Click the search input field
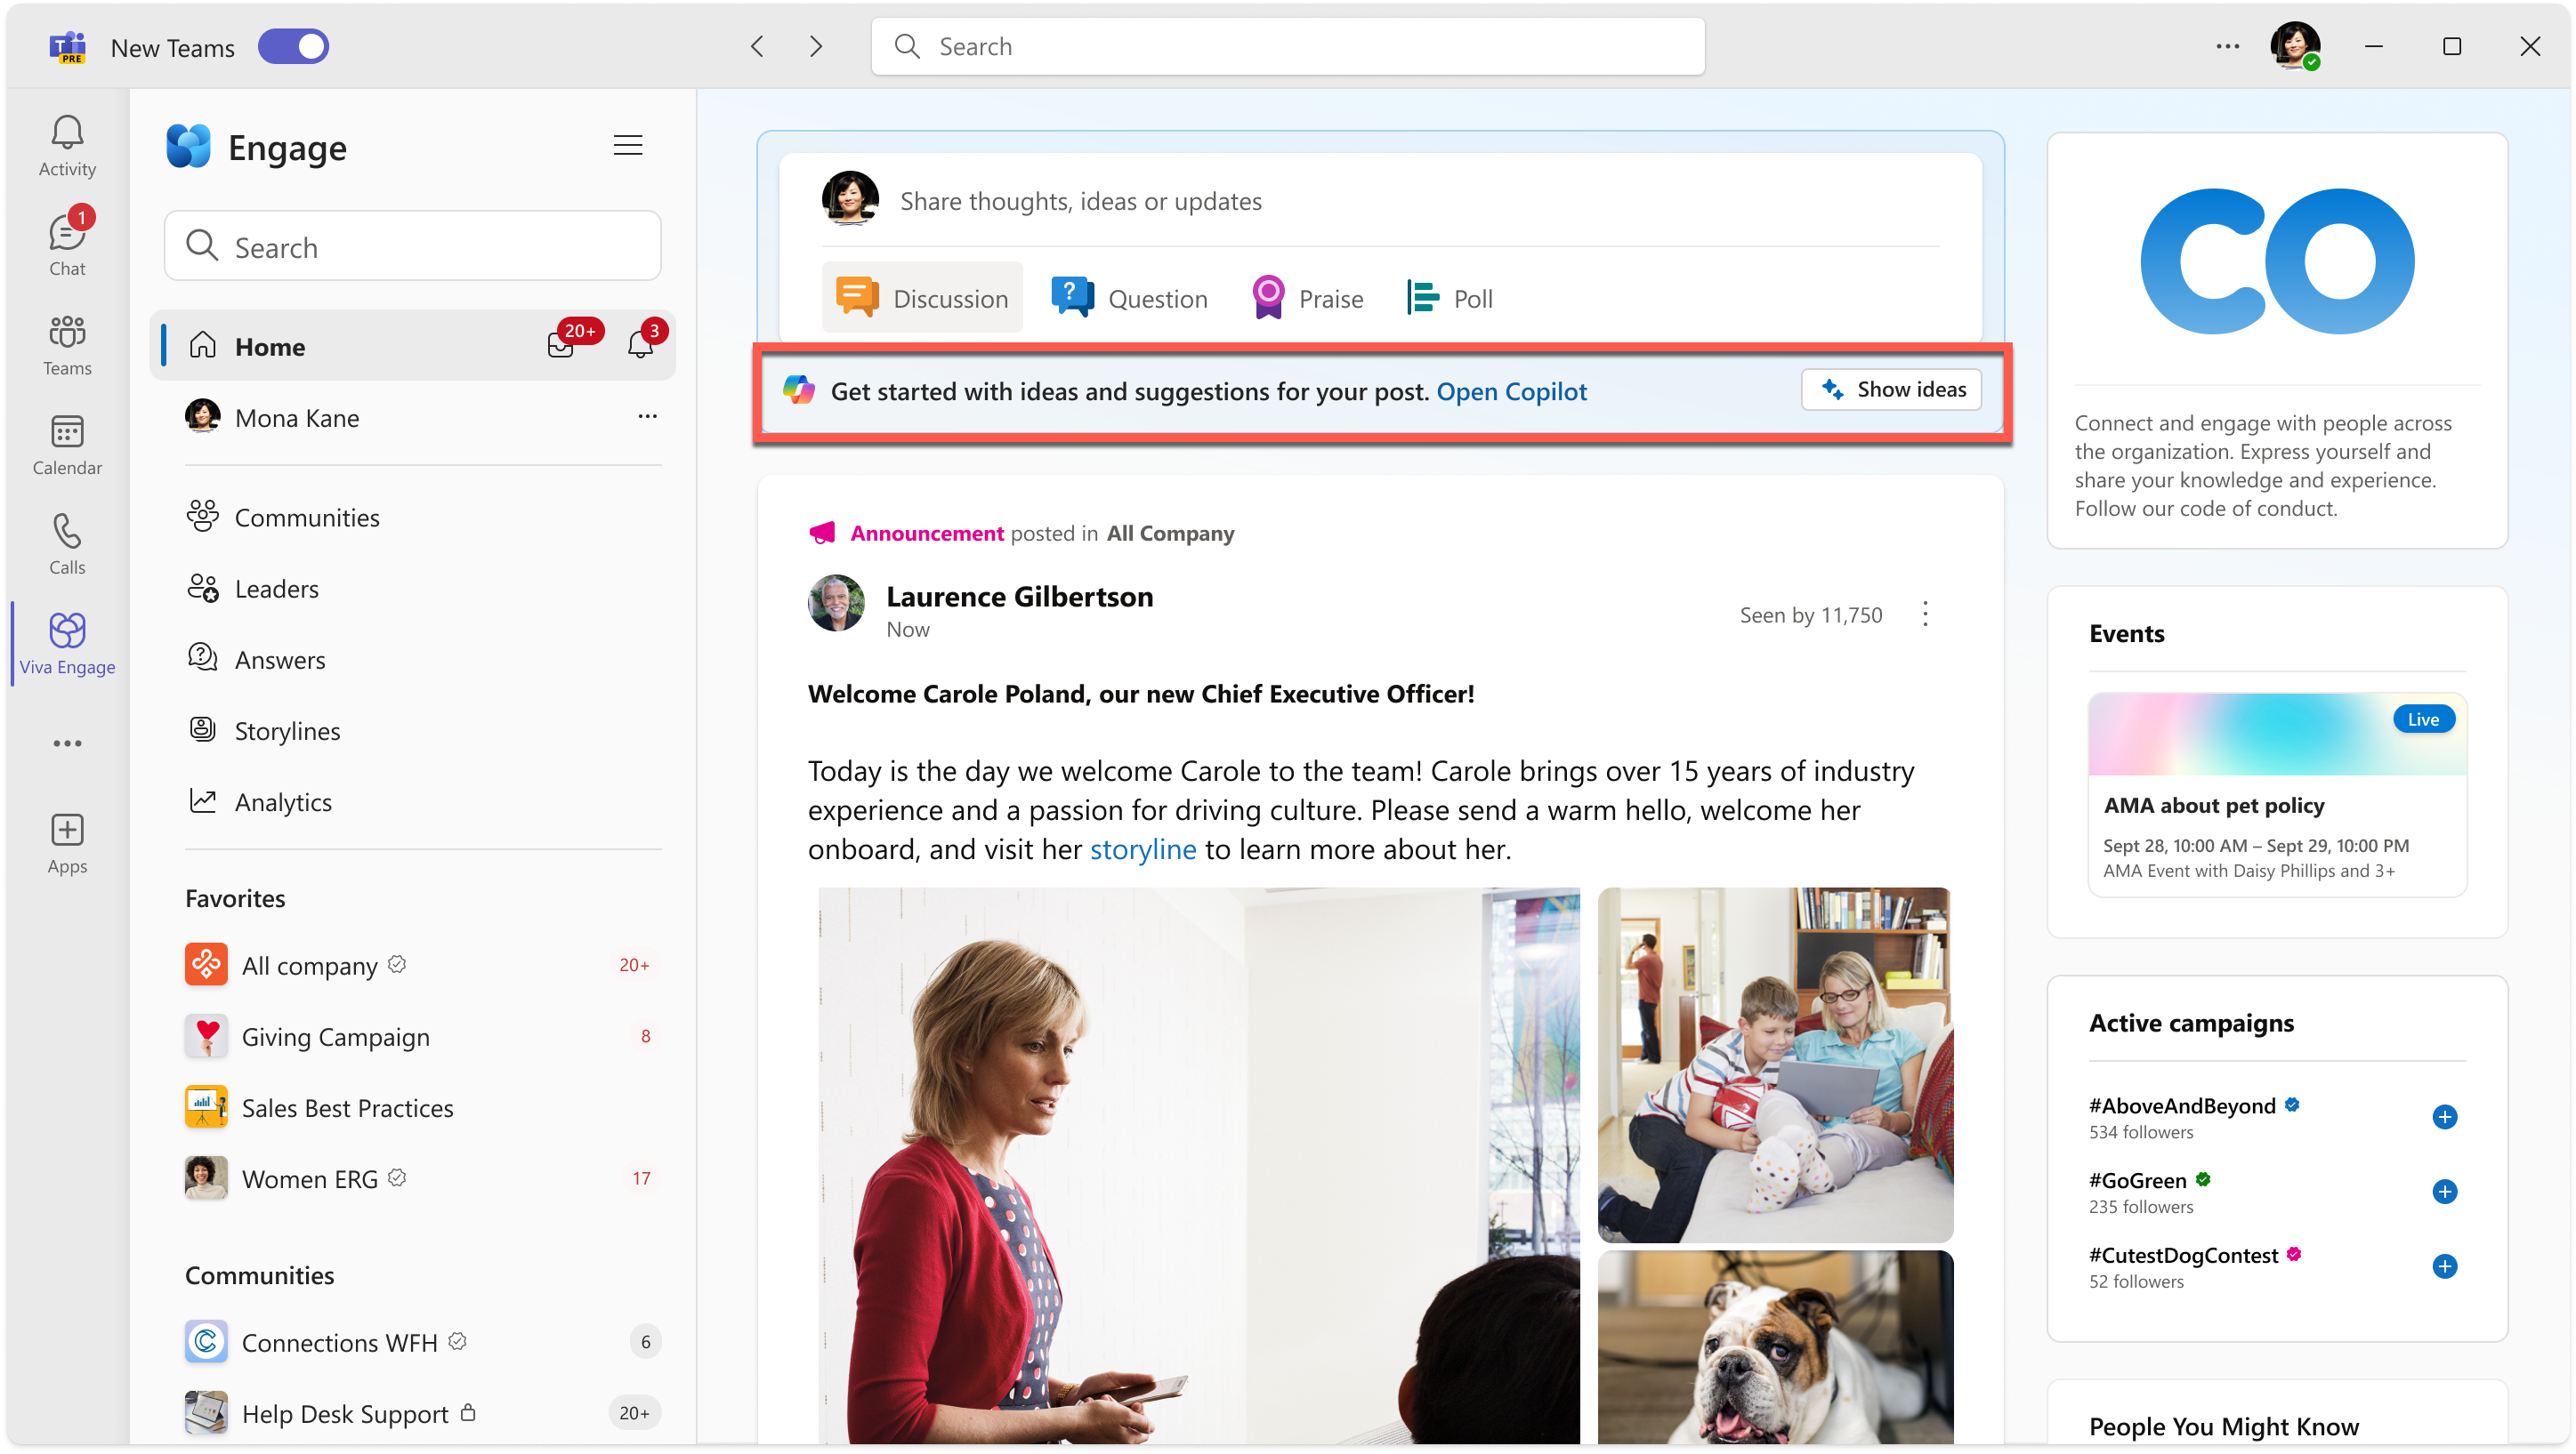2576x1454 pixels. pos(1287,46)
